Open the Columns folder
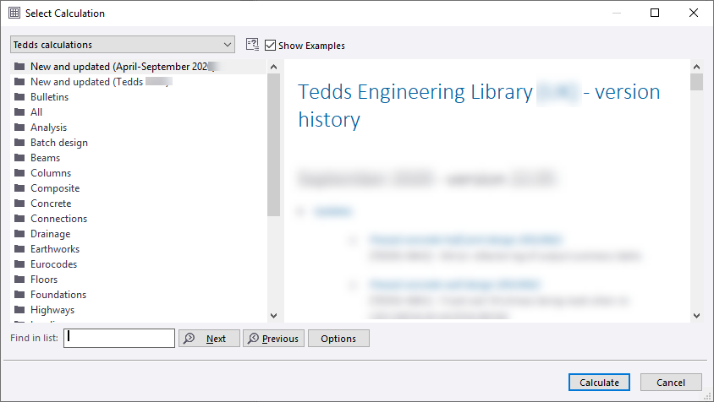The height and width of the screenshot is (402, 714). [51, 173]
